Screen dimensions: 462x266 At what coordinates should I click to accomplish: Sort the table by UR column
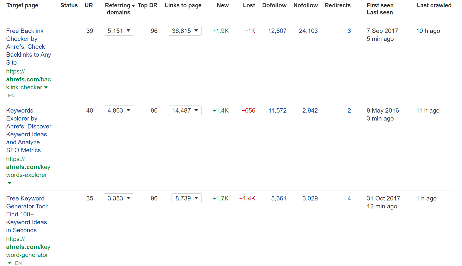pos(89,5)
